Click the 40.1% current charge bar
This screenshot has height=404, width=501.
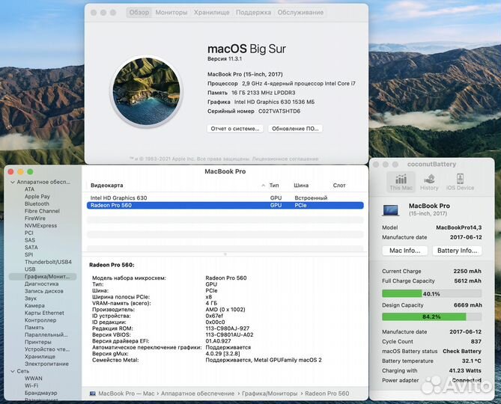[x=431, y=293]
